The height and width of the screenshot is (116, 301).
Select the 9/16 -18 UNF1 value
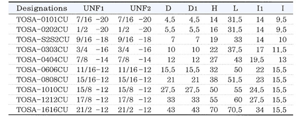coord(92,40)
